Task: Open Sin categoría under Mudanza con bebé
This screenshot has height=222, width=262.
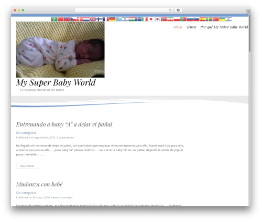Action: pyautogui.click(x=26, y=193)
